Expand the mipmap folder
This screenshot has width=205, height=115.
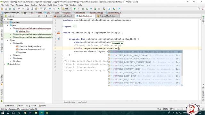click(x=11, y=58)
